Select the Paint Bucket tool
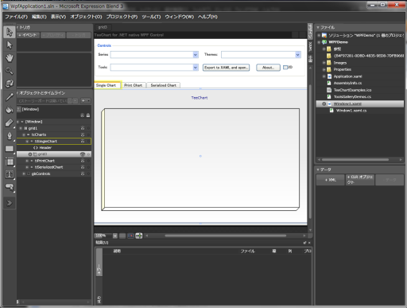Screen dimensions: 407x308 pos(10,110)
